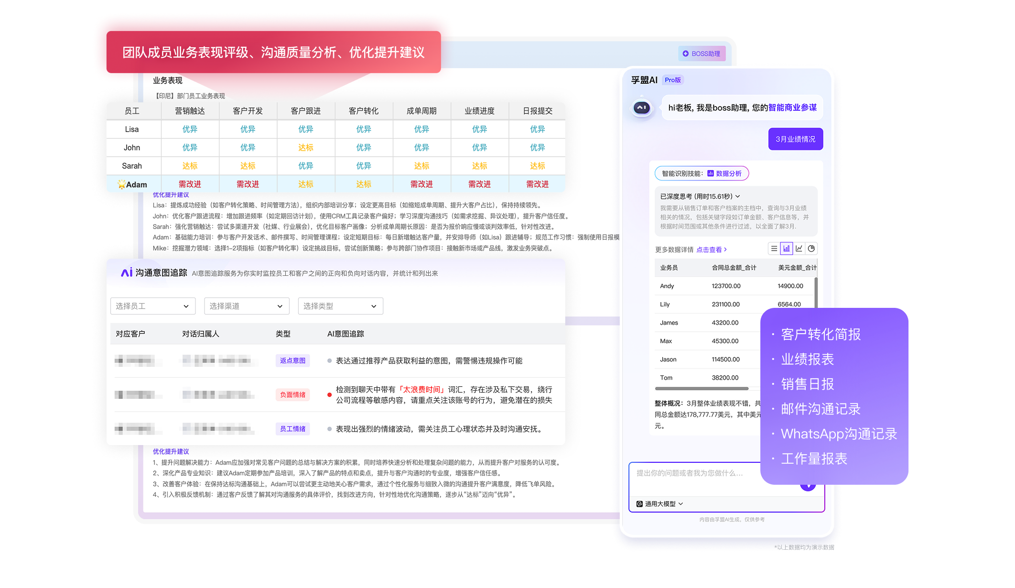Viewport: 1015px width, 588px height.
Task: Select the bar chart view icon
Action: pos(786,249)
